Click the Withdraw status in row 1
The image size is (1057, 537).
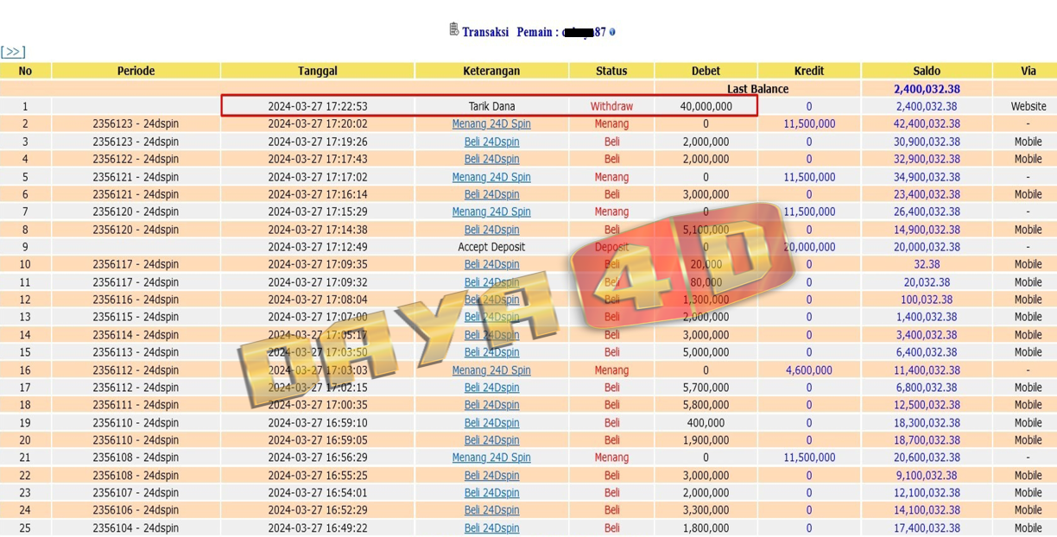(x=611, y=106)
